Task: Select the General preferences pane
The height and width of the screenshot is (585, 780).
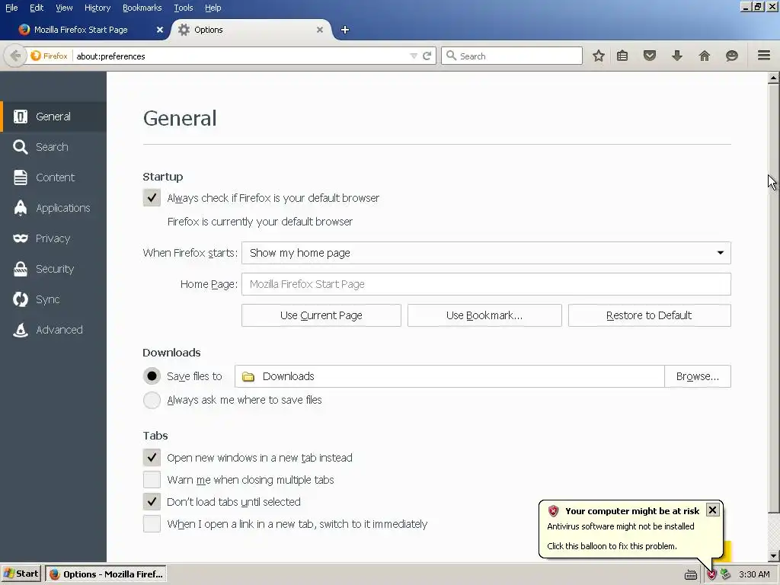Action: (x=53, y=117)
